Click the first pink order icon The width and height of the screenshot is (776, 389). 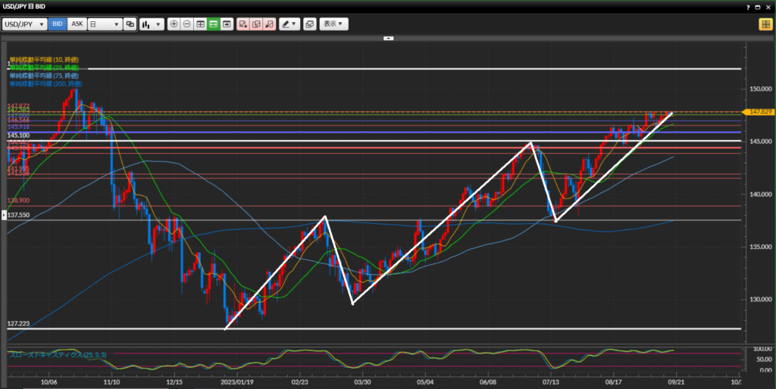(x=243, y=24)
